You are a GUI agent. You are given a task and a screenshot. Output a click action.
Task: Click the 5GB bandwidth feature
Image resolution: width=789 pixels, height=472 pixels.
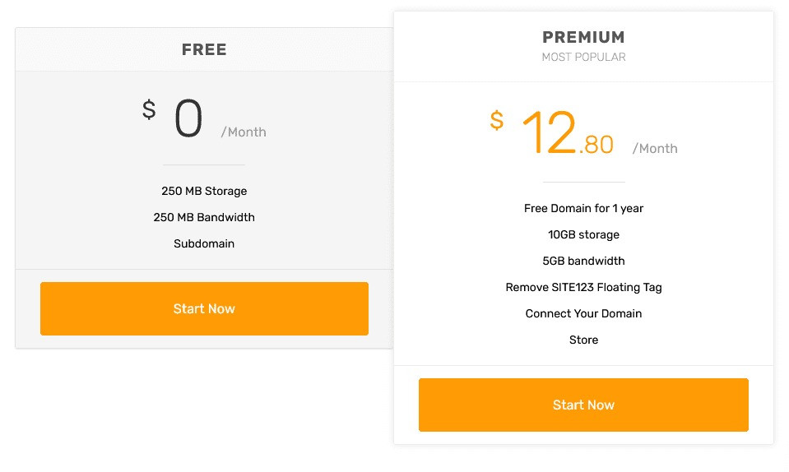pos(583,261)
